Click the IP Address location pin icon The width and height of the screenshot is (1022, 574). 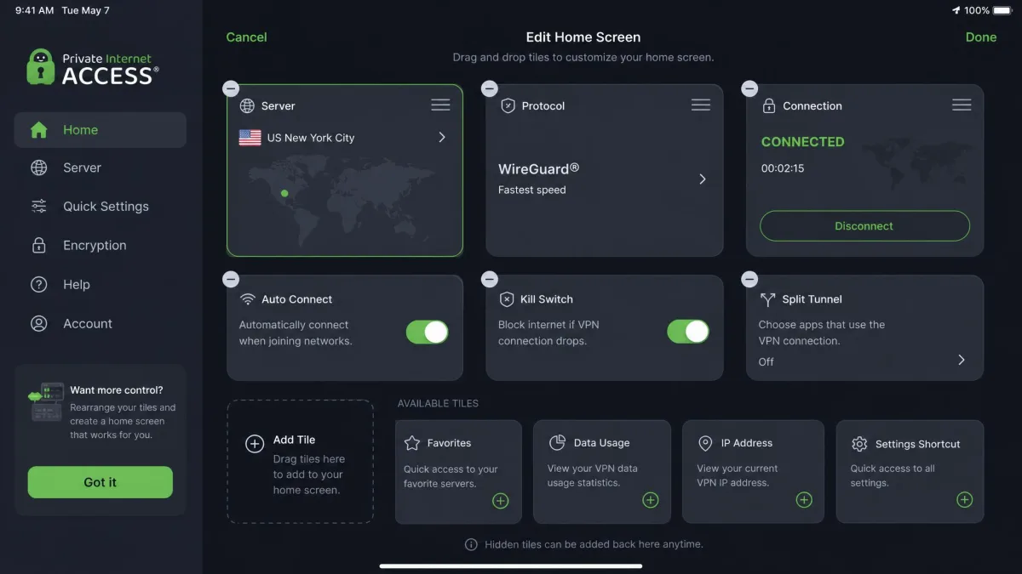pos(705,443)
